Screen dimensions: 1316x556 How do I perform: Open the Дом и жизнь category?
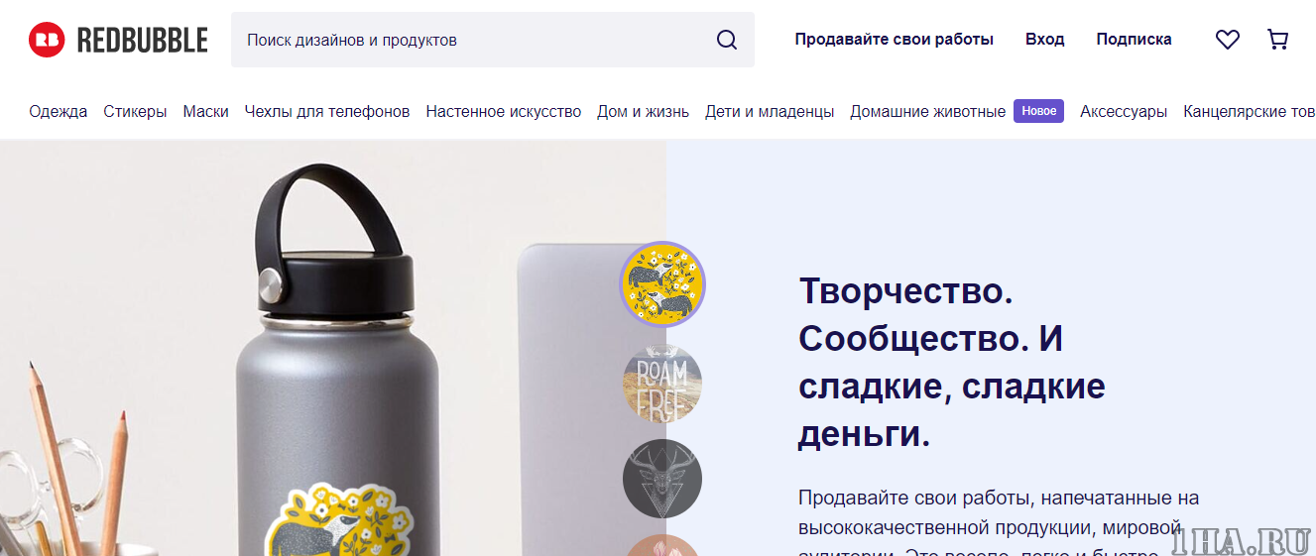(x=643, y=111)
